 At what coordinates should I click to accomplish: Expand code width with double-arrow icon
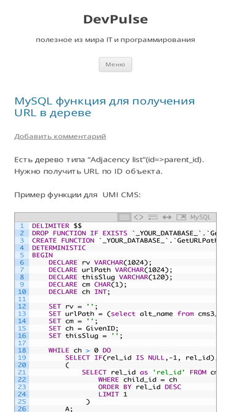(167, 217)
